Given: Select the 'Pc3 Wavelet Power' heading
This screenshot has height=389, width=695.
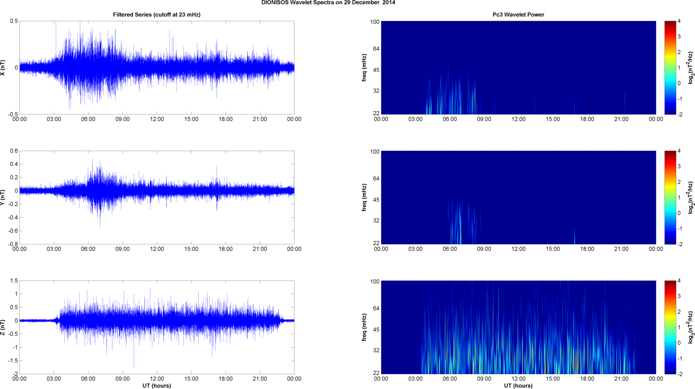Looking at the screenshot, I should click(x=518, y=15).
